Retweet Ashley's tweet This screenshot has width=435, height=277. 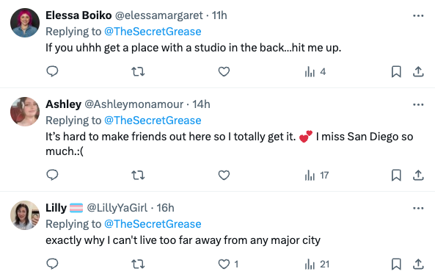click(x=138, y=176)
